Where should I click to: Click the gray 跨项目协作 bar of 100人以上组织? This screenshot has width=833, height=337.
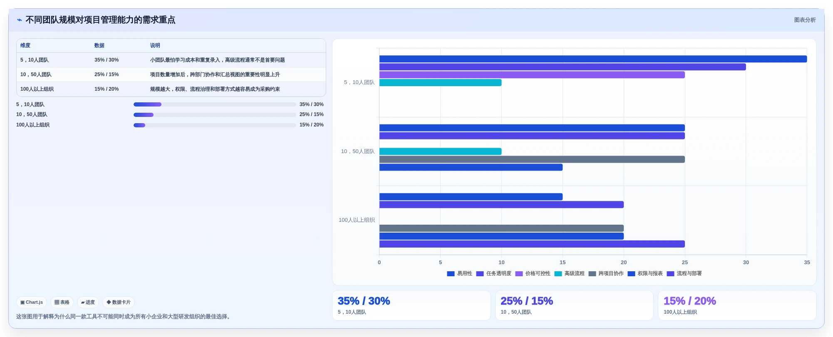pos(501,228)
